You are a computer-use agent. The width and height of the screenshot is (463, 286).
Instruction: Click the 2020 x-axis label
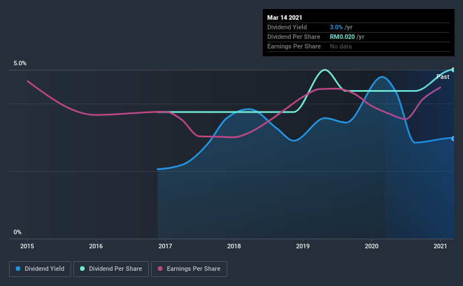click(372, 246)
